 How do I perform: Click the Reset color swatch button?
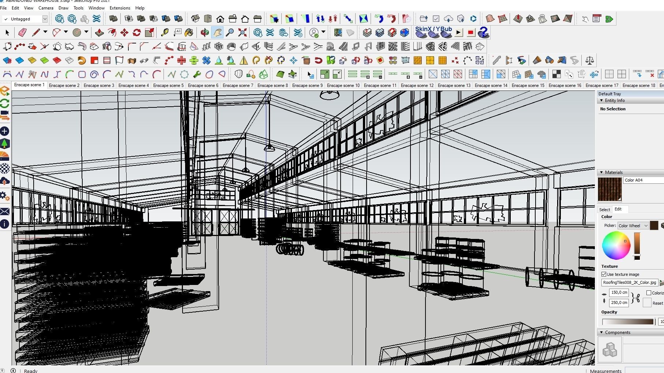647,303
